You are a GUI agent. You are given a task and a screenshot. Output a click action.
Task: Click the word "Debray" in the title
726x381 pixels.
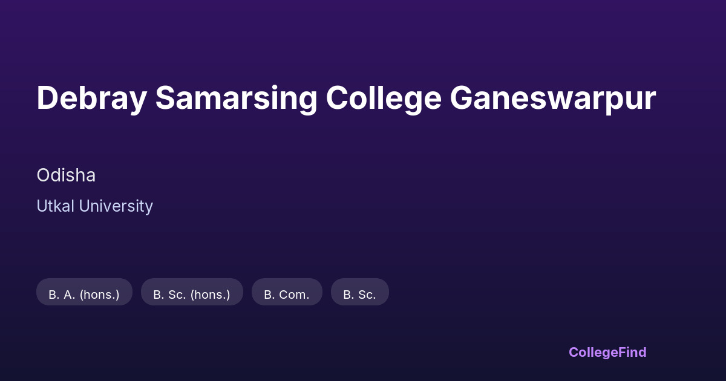click(91, 98)
